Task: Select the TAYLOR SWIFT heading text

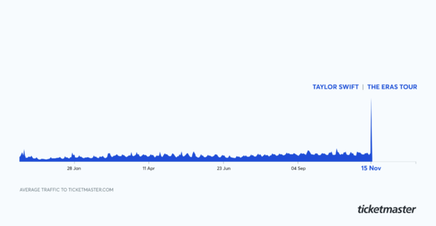Action: point(335,87)
